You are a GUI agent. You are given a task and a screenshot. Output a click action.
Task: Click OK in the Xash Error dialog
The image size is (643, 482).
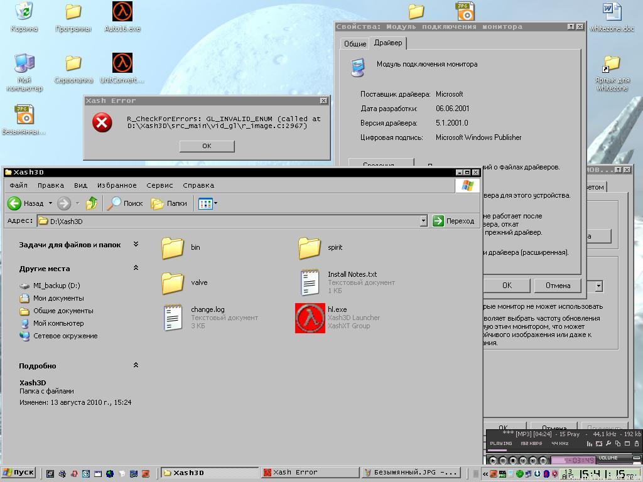(207, 146)
